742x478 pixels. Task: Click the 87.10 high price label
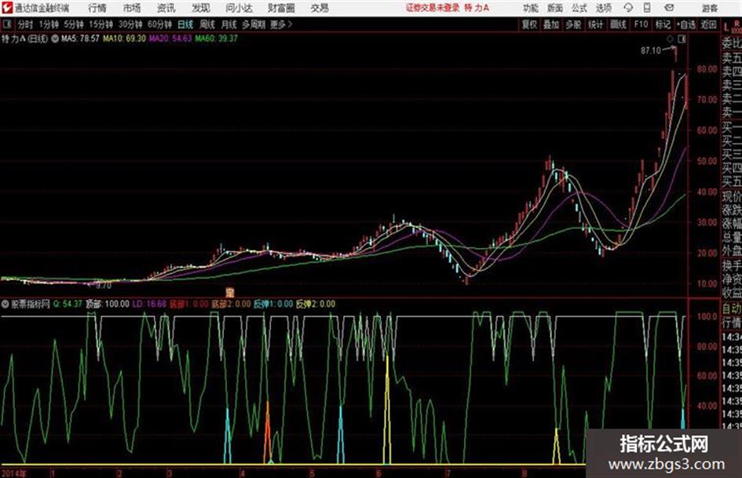pyautogui.click(x=651, y=50)
